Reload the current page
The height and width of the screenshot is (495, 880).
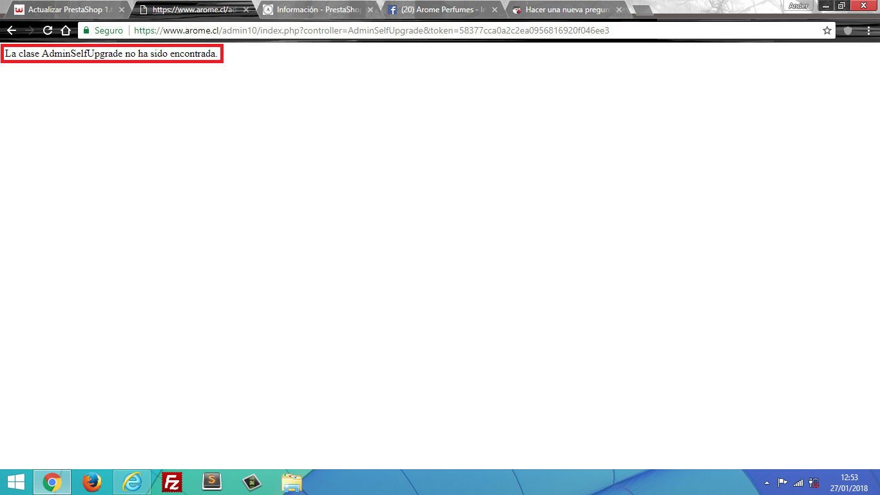pyautogui.click(x=48, y=30)
